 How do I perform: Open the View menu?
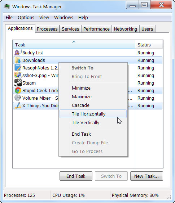pos(44,18)
